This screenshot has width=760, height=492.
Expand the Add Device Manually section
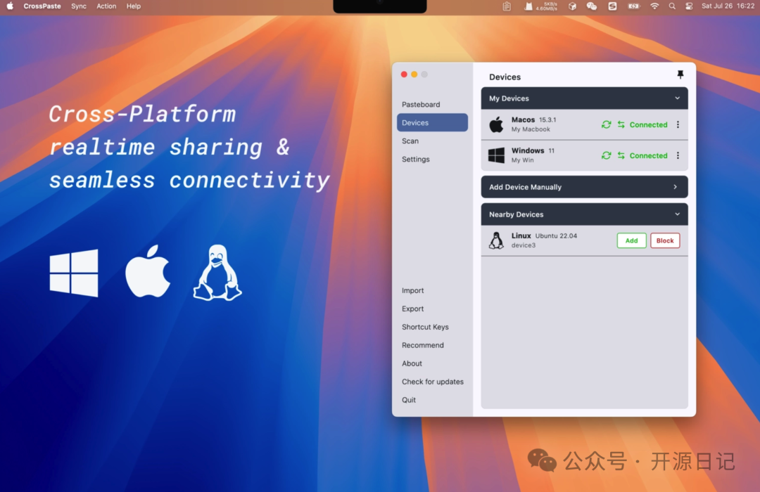pos(675,187)
